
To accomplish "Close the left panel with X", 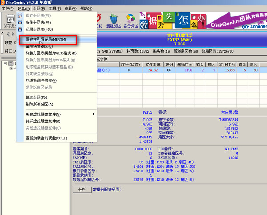I will tap(2, 32).
